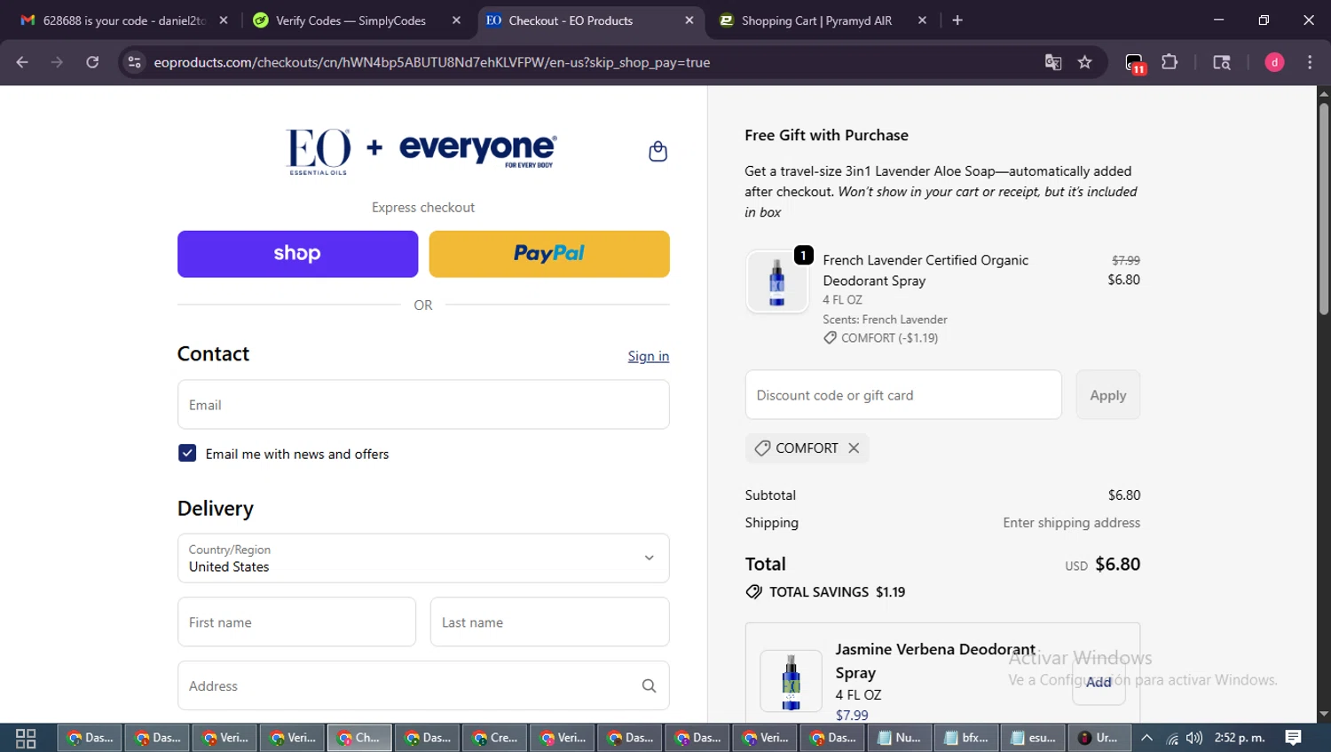1331x752 pixels.
Task: Switch to Shopping Cart | Pyramyd AIR tab
Action: tap(816, 20)
